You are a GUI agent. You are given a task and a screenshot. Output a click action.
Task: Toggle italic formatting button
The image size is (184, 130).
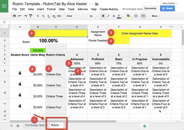pos(108,16)
